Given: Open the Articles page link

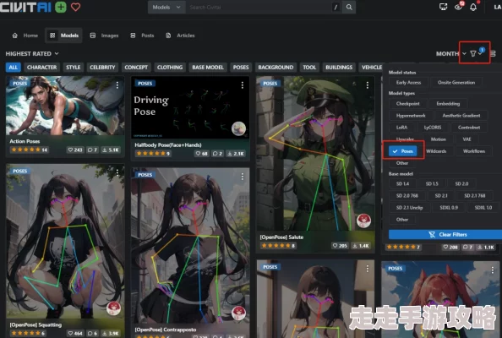Looking at the screenshot, I should (180, 35).
